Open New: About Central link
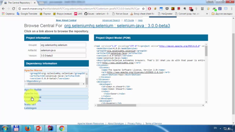235x132 pixels. coord(66,20)
